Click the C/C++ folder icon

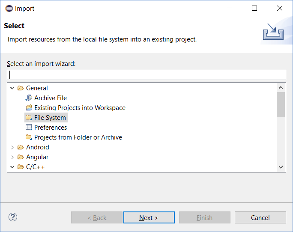coord(21,167)
